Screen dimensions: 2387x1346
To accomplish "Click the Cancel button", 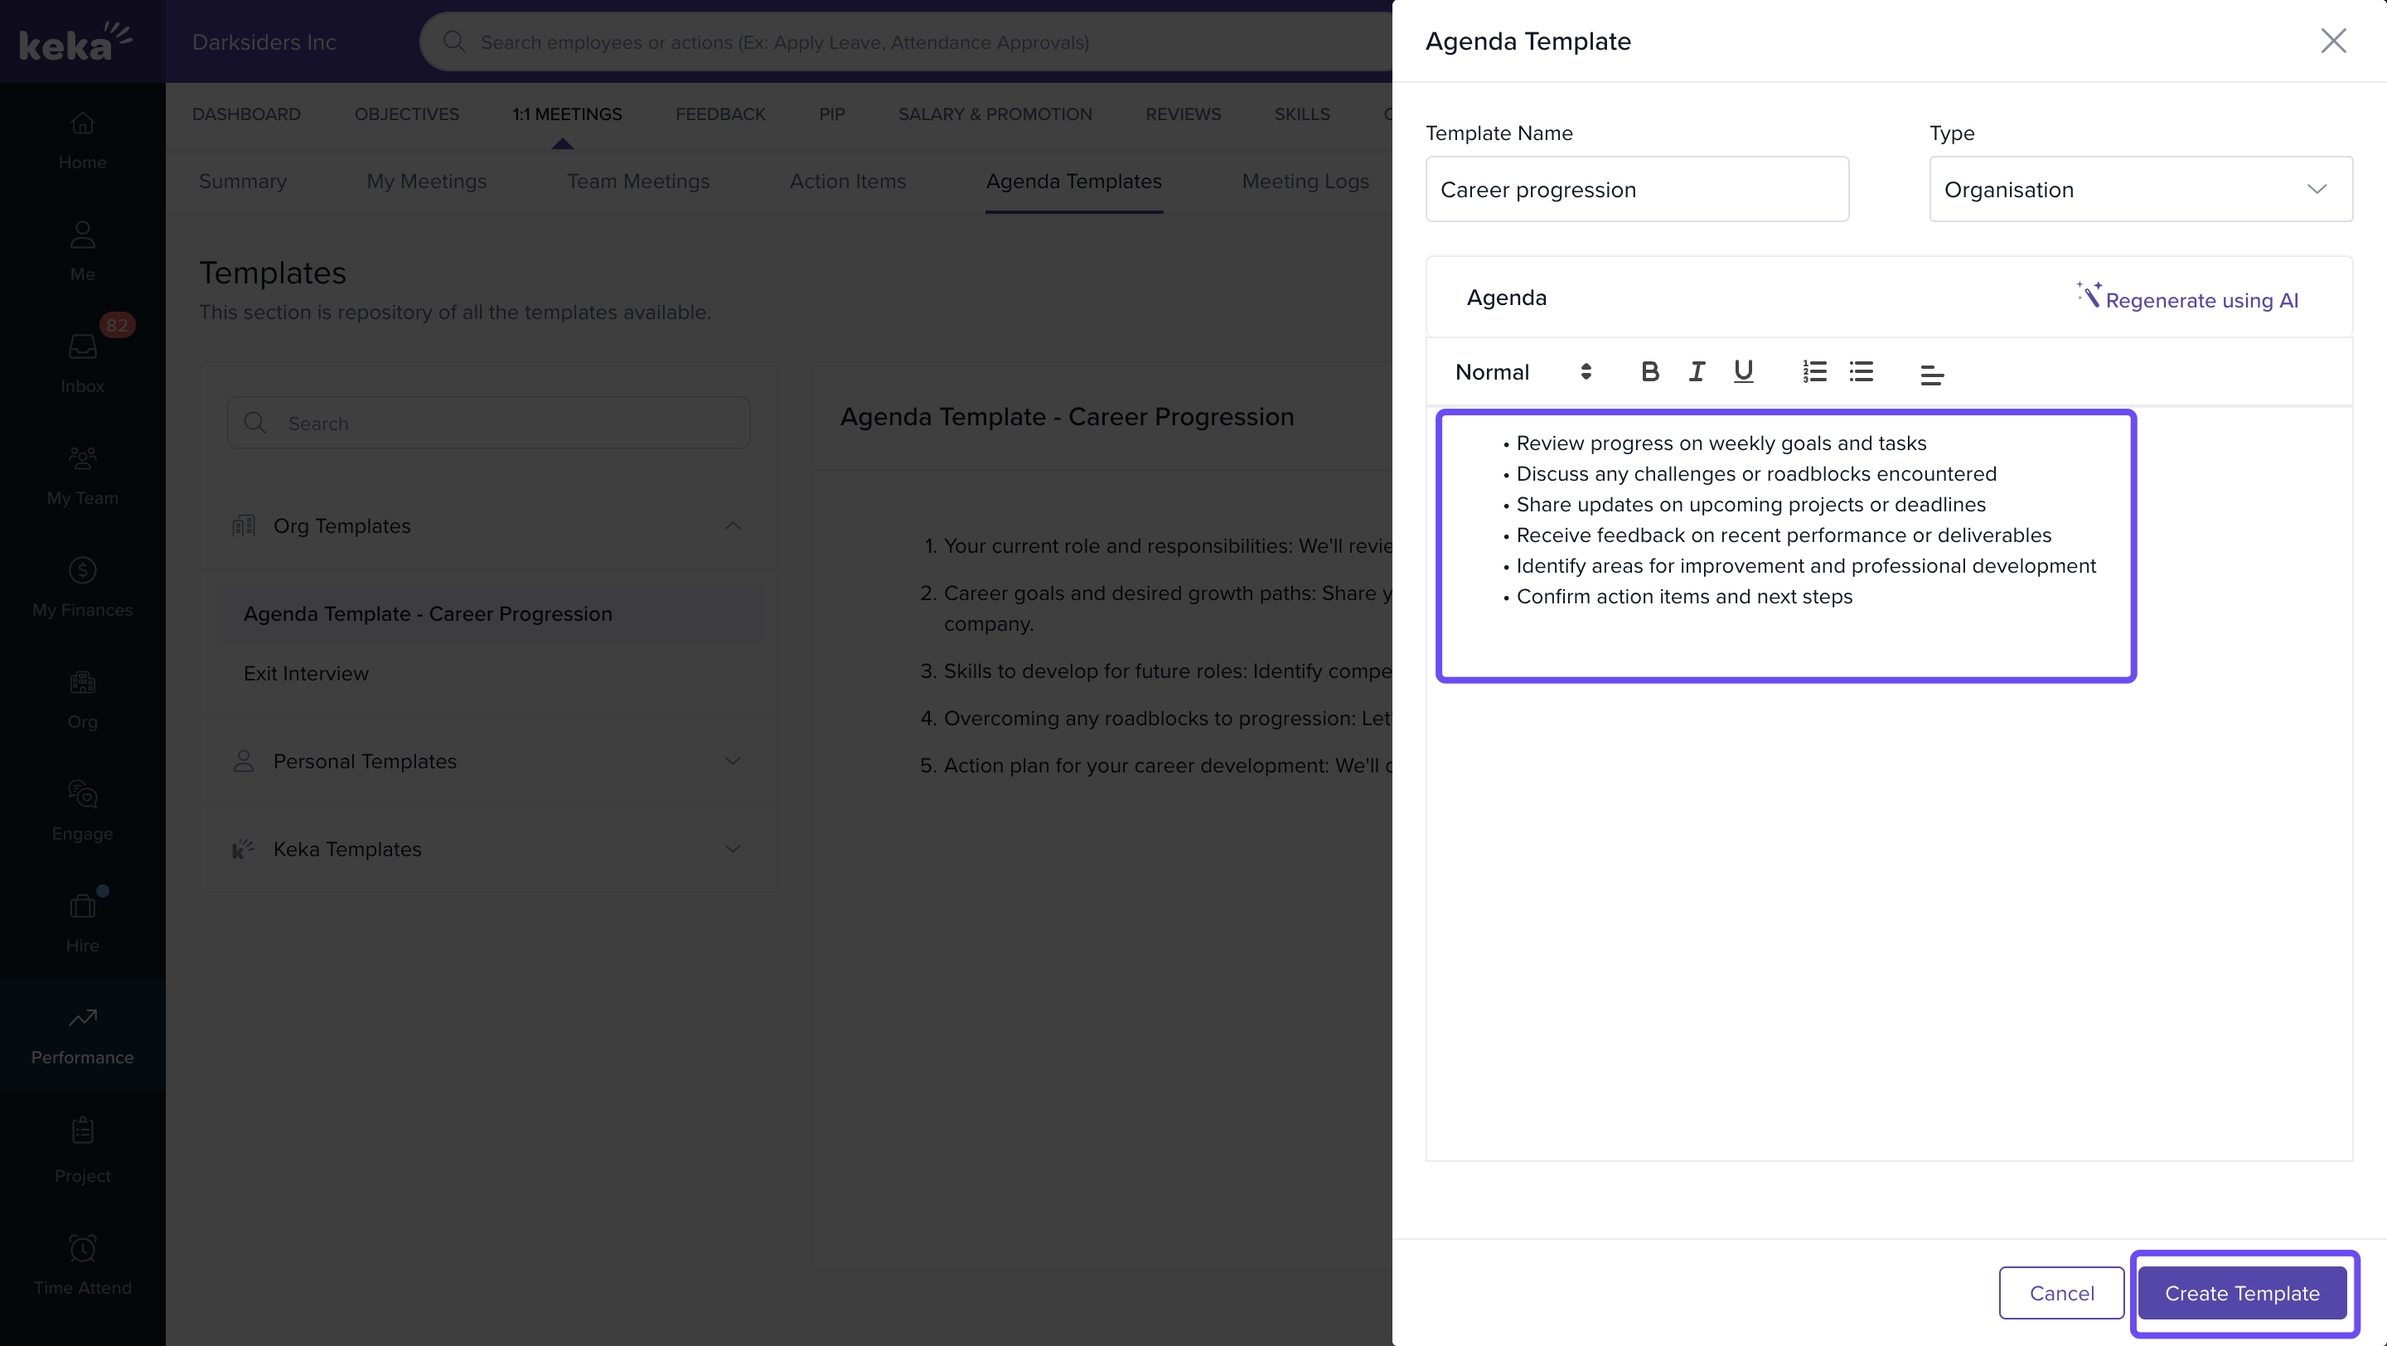I will coord(2060,1293).
